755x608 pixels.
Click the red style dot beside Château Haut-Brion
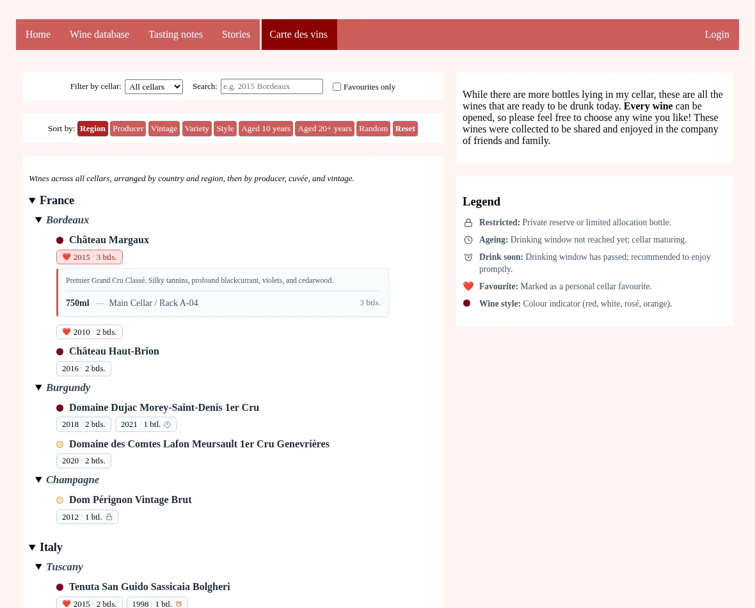coord(60,352)
